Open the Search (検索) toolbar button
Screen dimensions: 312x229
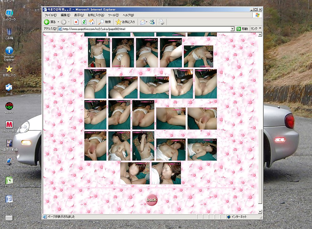(105, 22)
